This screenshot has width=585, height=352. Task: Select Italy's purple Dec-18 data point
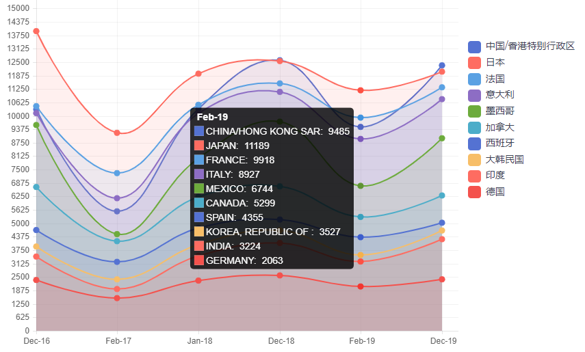(x=280, y=92)
